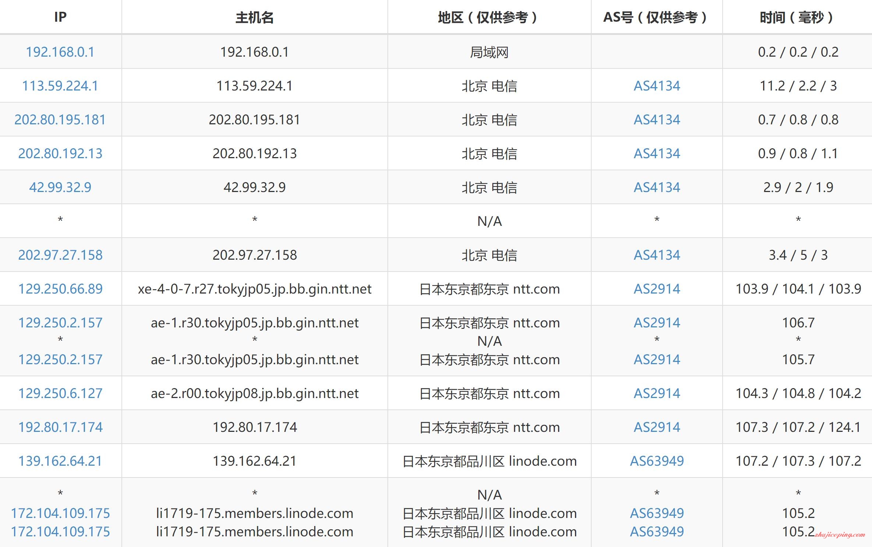Screen dimensions: 872x547
Task: Select 北京 电信 in the 202.97.27.158 row
Action: click(x=489, y=255)
